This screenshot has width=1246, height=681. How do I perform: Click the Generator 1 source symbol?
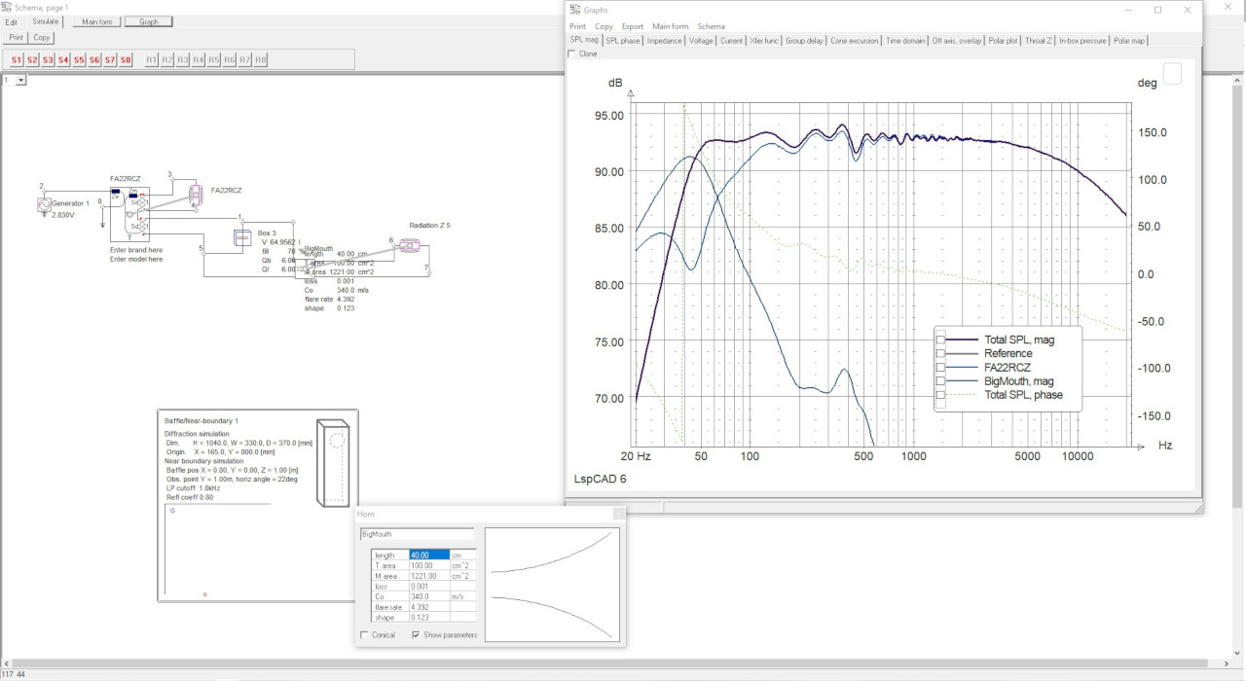(43, 204)
